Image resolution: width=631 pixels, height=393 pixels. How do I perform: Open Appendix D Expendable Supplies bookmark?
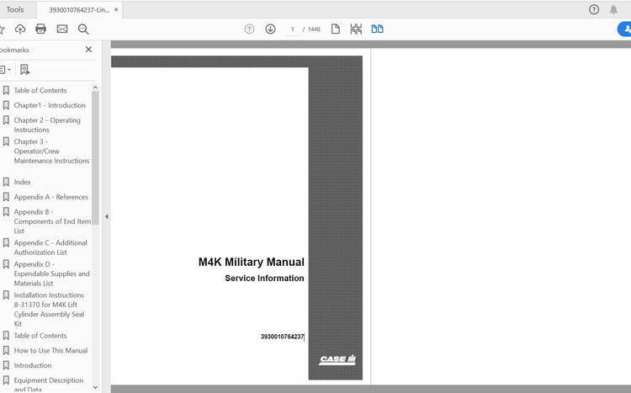(x=51, y=274)
